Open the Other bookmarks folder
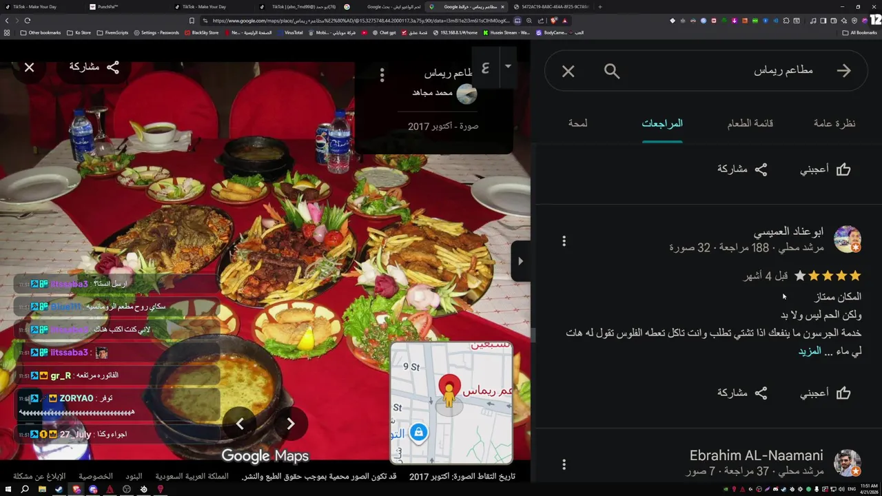The width and height of the screenshot is (882, 496). pyautogui.click(x=41, y=32)
